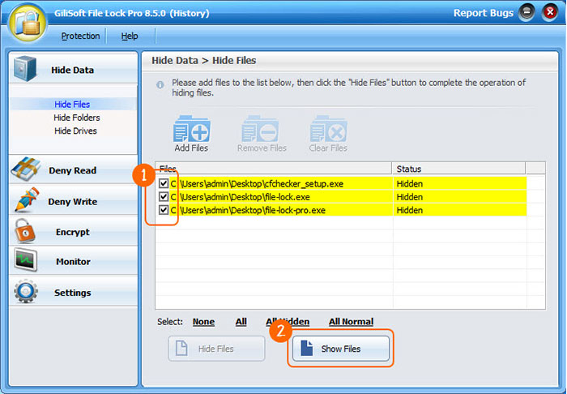Select the cfchecker_setup.exe file path
Screen dimensions: 567x394
[x=257, y=183]
